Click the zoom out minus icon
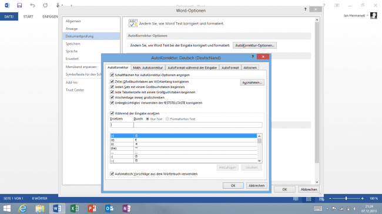This screenshot has width=382, height=214. [x=330, y=198]
